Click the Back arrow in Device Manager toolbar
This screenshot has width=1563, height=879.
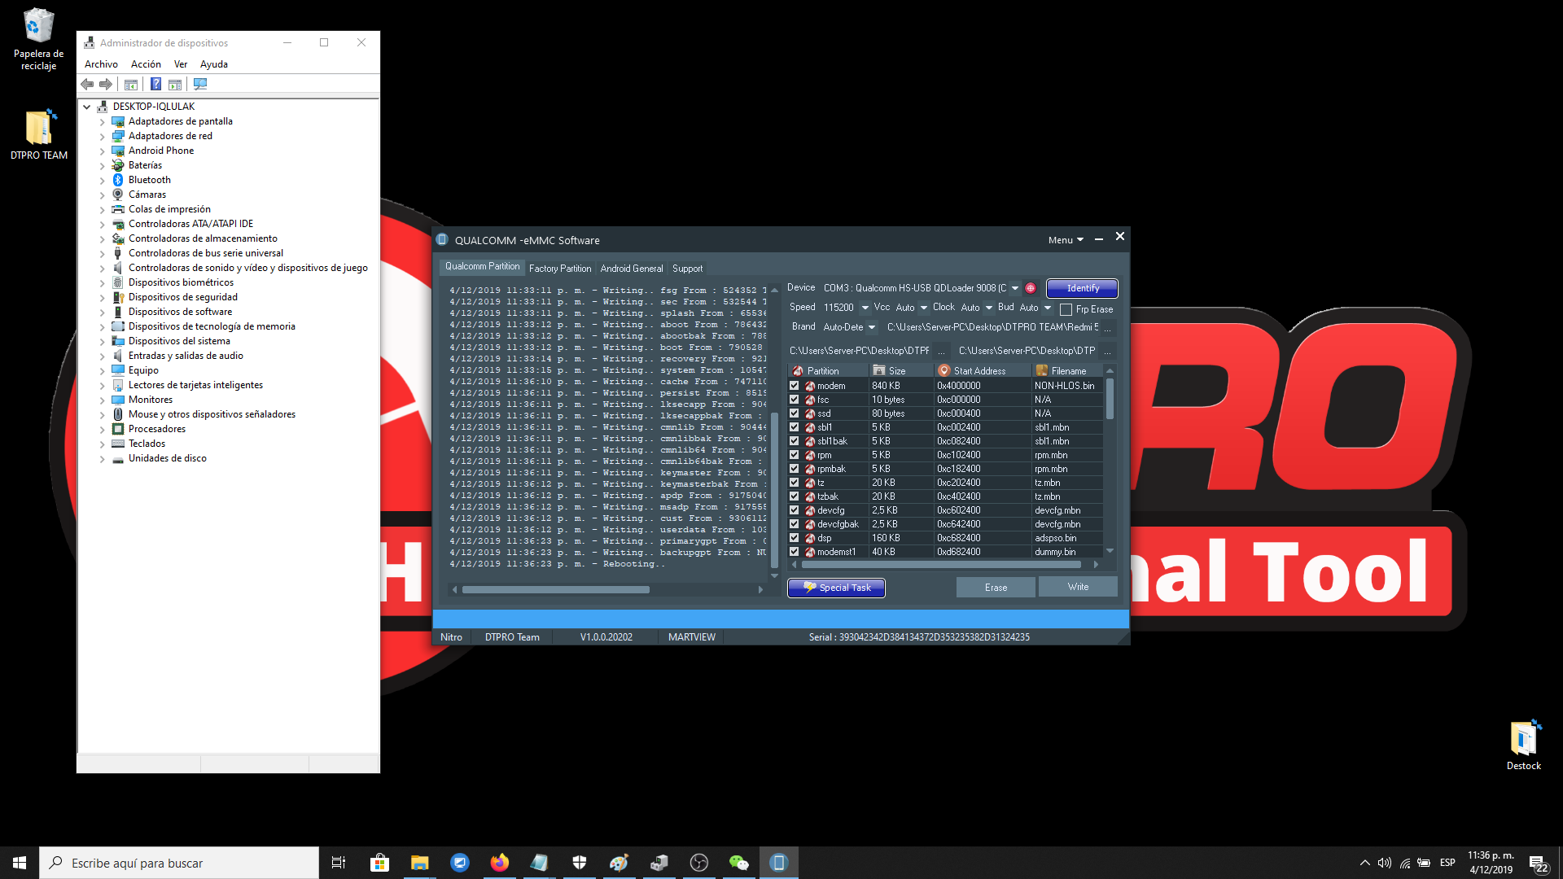[x=87, y=84]
